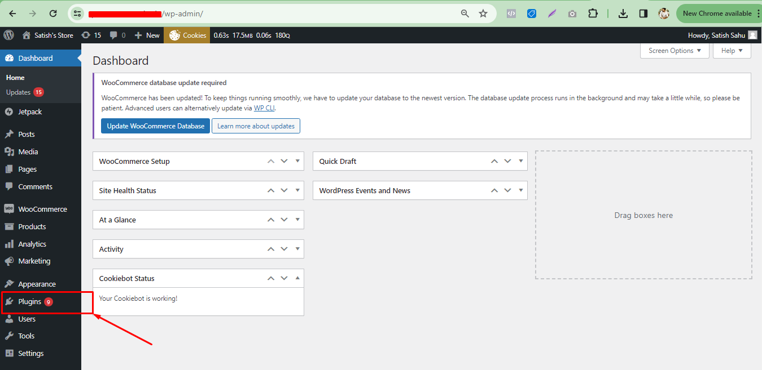Toggle WooCommerce Setup panel triangle

coord(297,161)
